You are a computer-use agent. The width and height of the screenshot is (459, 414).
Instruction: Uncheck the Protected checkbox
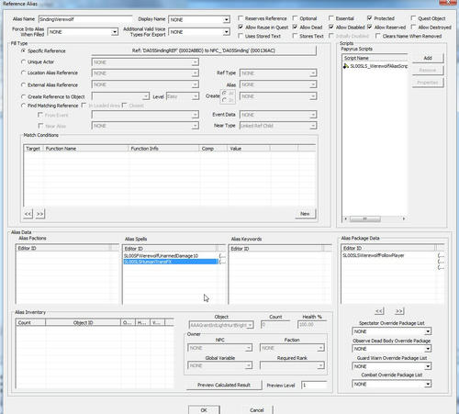click(370, 18)
